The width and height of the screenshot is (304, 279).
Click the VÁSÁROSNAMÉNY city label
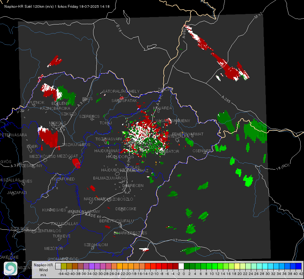pyautogui.click(x=173, y=121)
